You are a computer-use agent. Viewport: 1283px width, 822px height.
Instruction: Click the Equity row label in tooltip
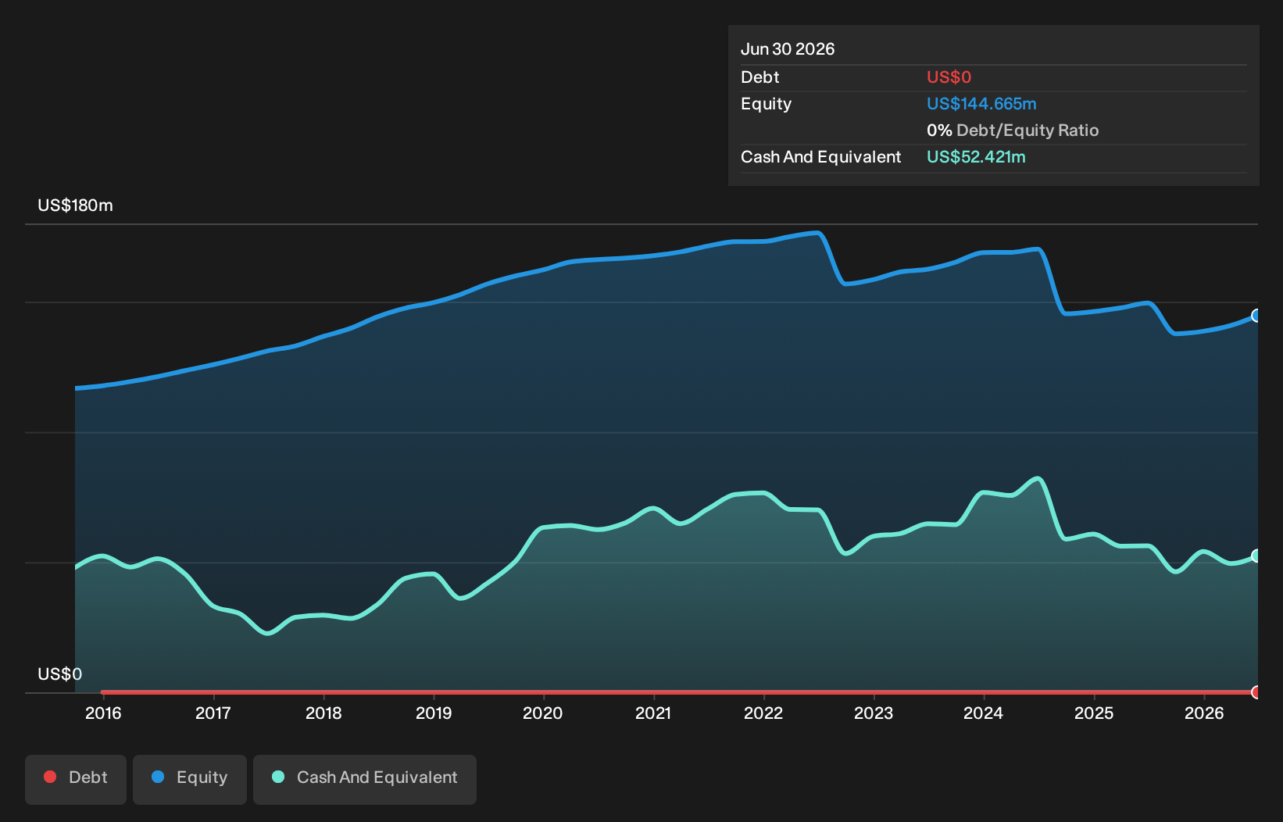766,104
